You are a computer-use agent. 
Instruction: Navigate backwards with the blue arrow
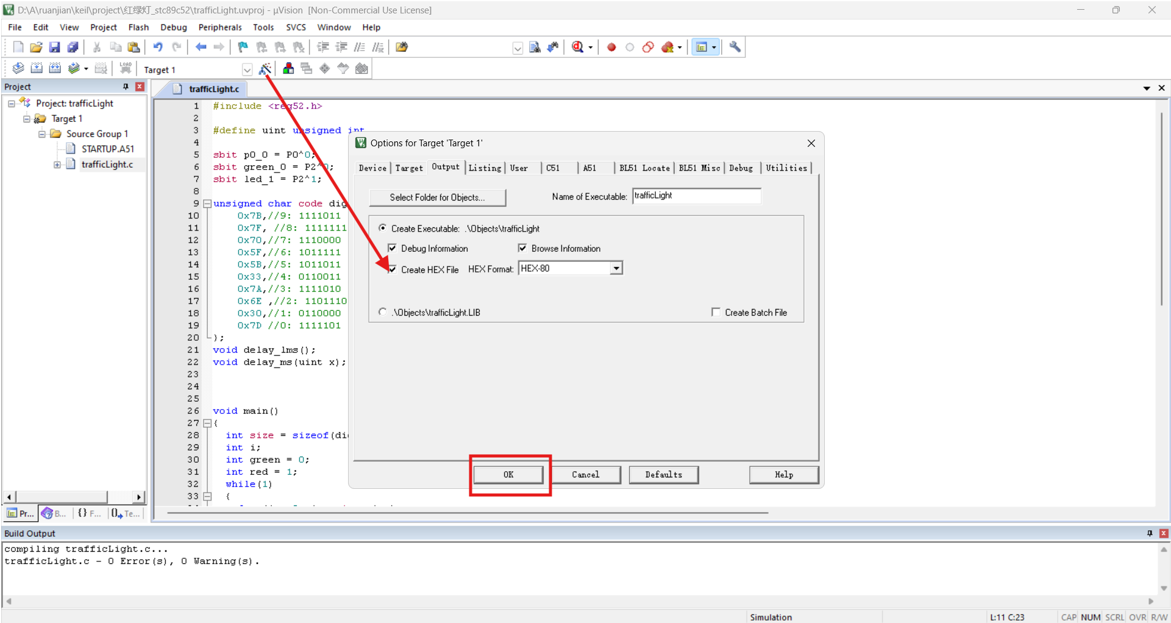point(201,47)
